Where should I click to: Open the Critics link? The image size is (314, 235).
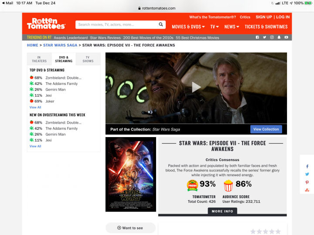(245, 17)
